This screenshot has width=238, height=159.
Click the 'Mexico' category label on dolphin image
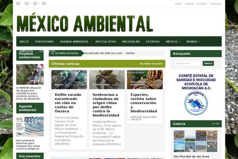(x=59, y=84)
